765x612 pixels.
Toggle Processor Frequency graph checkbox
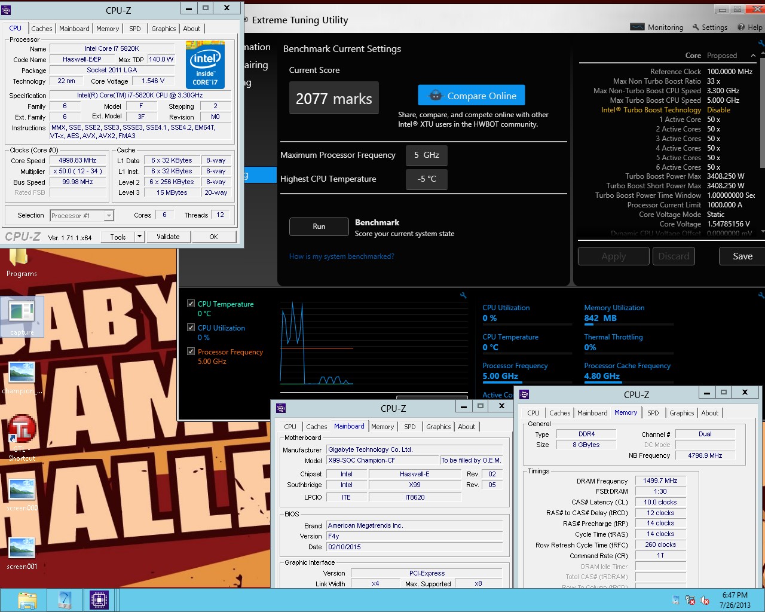click(191, 351)
